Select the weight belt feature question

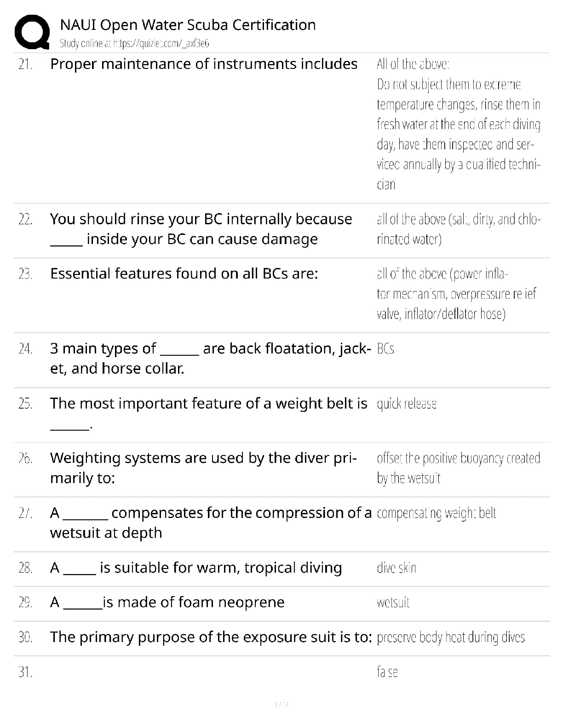(x=209, y=413)
